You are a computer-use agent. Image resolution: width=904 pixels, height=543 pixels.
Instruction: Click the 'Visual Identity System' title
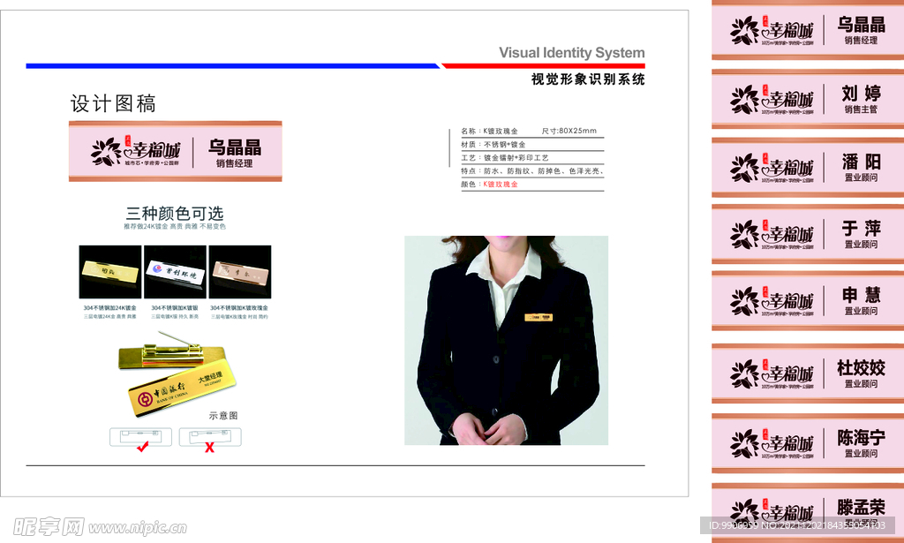click(572, 52)
